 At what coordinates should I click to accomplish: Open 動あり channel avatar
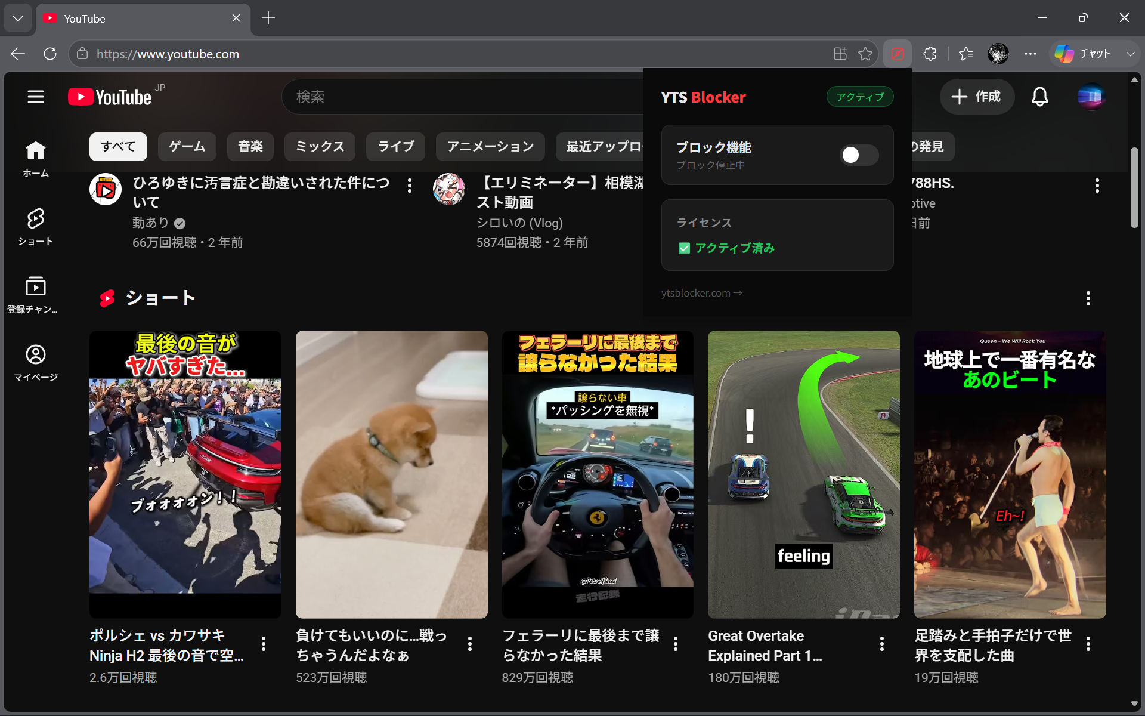click(x=106, y=190)
